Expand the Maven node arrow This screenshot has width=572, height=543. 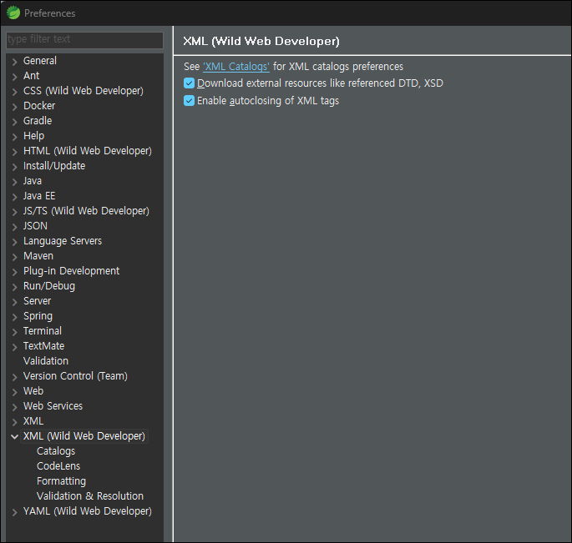click(x=14, y=257)
